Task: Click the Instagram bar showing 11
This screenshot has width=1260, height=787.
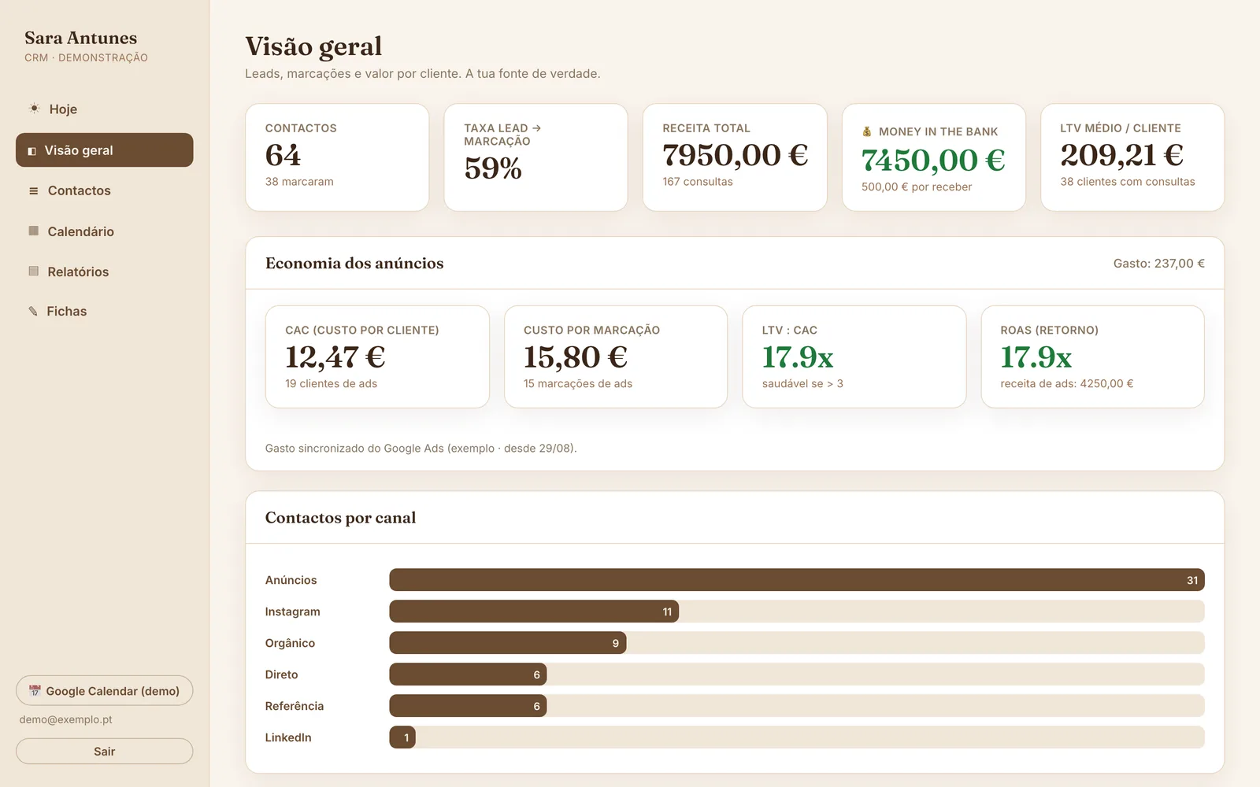Action: [x=534, y=611]
